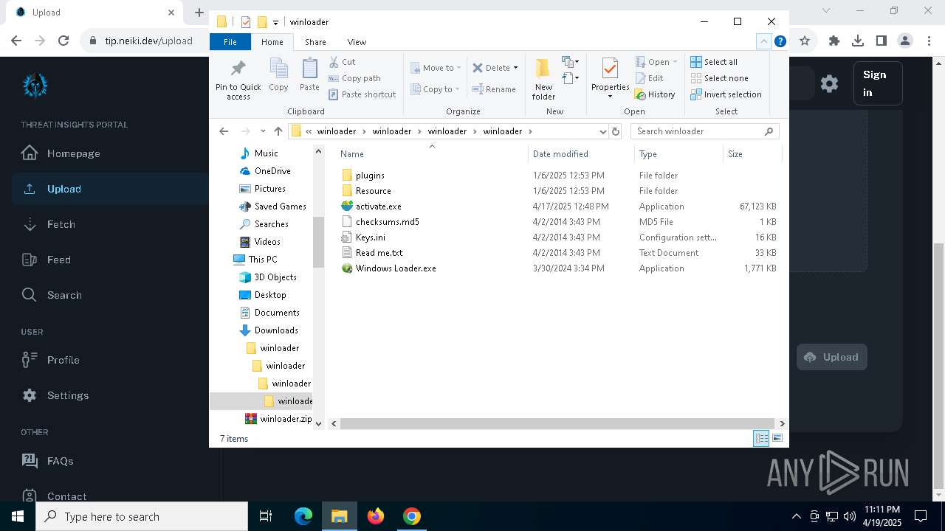Click Edit in the Open group
This screenshot has height=531, width=945.
pos(649,78)
